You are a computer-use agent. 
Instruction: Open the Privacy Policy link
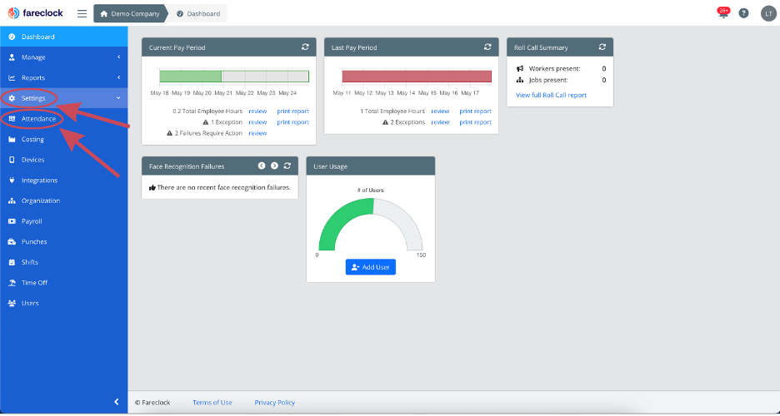(x=275, y=403)
